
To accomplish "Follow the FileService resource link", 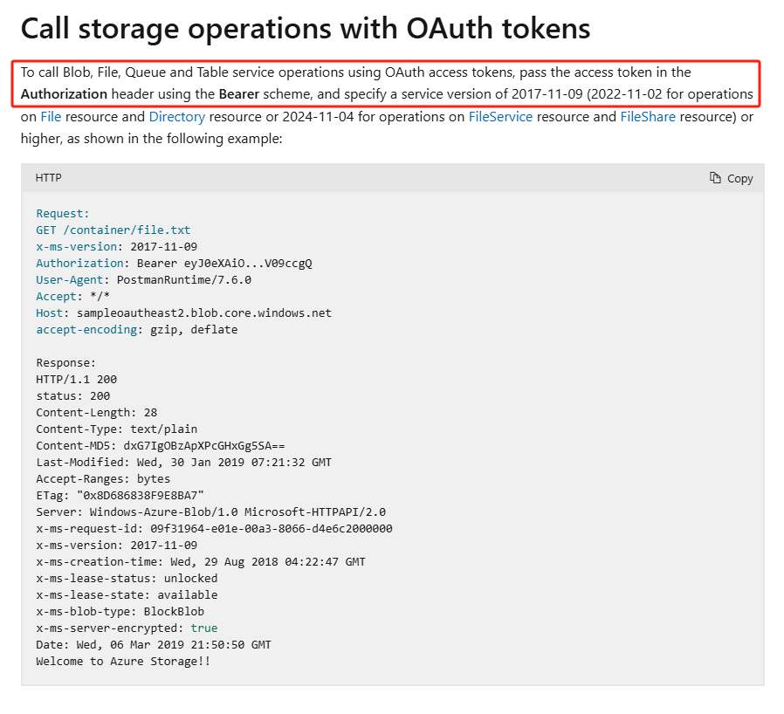I will [500, 116].
